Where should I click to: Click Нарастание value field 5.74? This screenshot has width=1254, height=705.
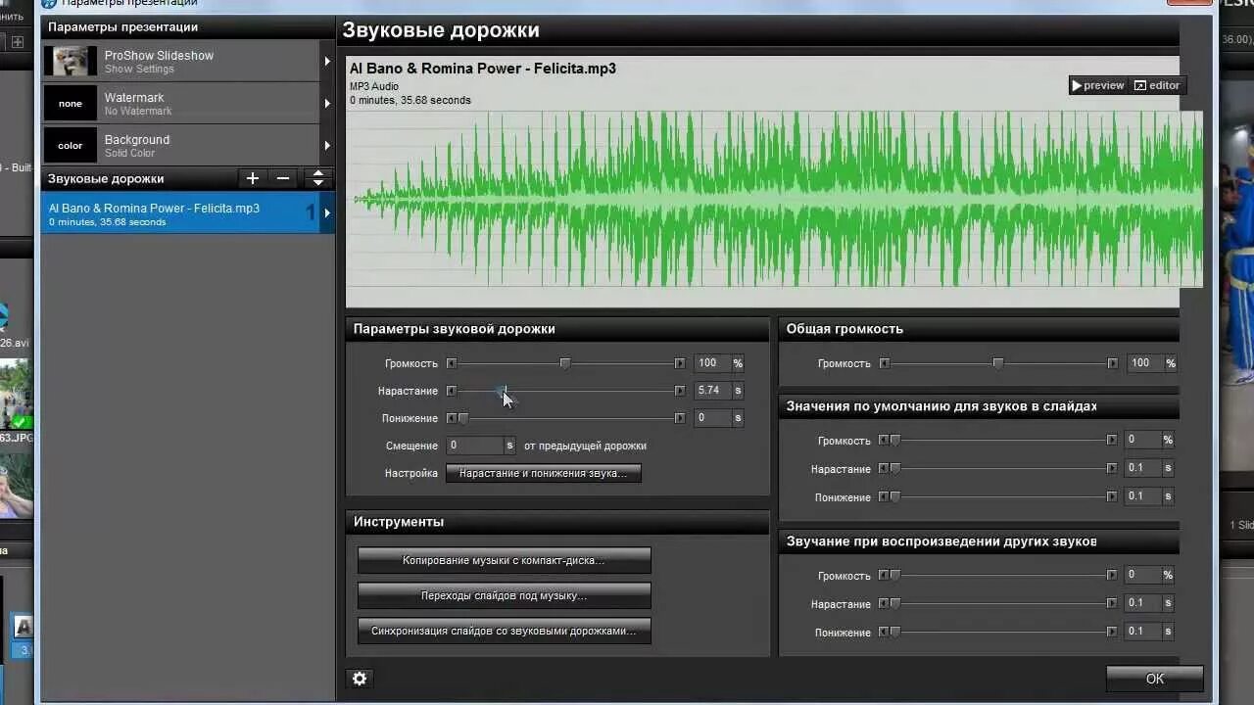coord(712,391)
